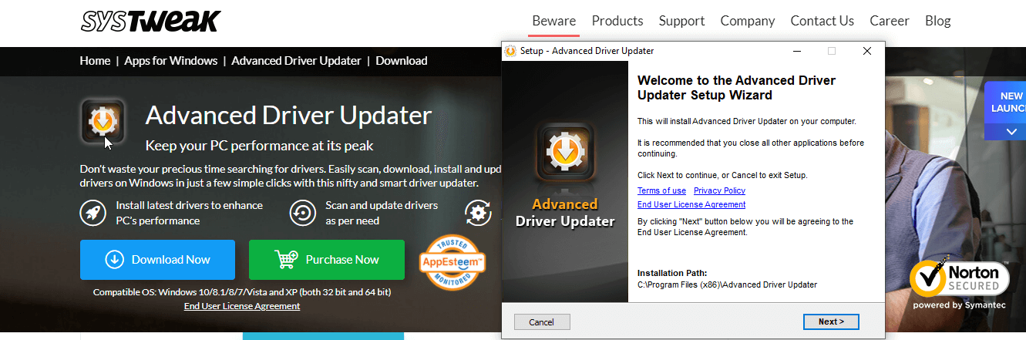This screenshot has height=340, width=1026.
Task: Open the Career page
Action: [x=890, y=21]
